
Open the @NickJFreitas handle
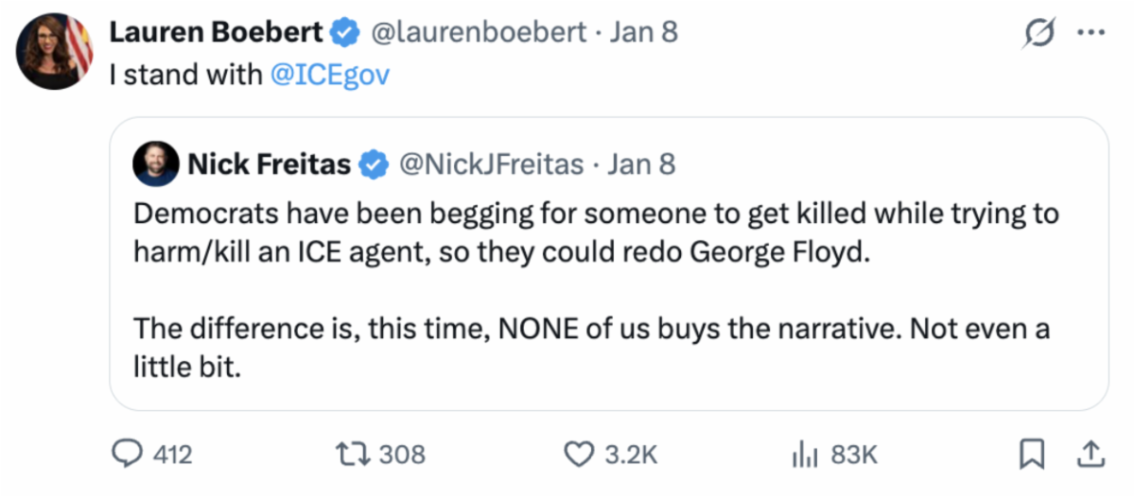[x=492, y=164]
